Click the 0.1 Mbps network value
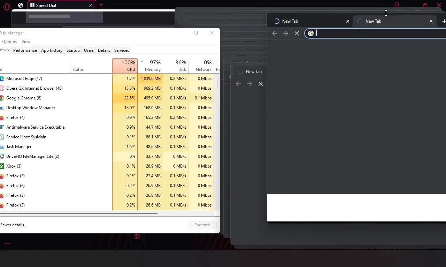Screen dimensions: 446x267 pos(203,98)
